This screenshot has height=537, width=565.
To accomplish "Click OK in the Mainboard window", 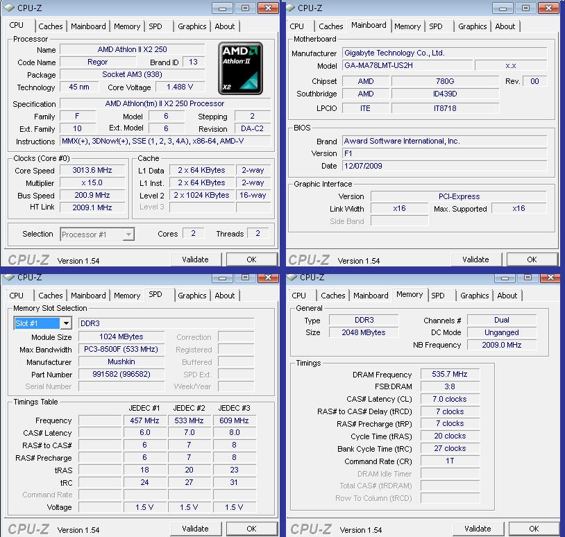I will pyautogui.click(x=532, y=259).
